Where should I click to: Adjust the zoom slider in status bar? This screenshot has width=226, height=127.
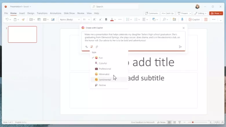(193, 122)
